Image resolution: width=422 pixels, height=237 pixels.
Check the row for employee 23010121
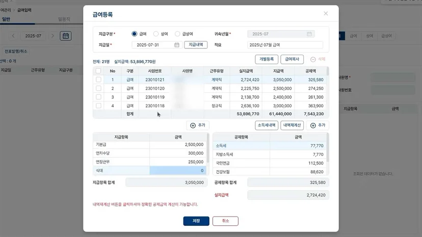(x=98, y=80)
